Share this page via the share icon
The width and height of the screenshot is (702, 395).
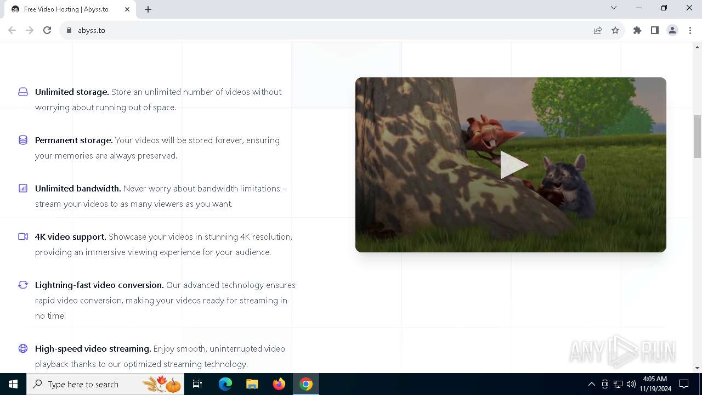[x=598, y=30]
